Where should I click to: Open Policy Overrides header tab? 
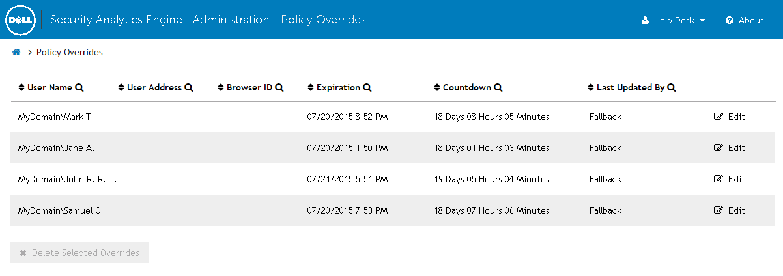(323, 20)
